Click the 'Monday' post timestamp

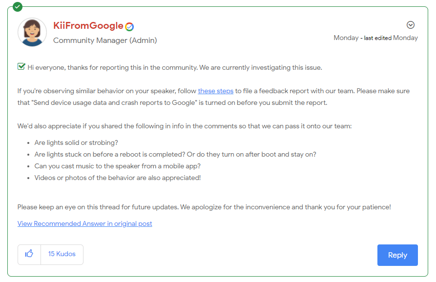346,38
